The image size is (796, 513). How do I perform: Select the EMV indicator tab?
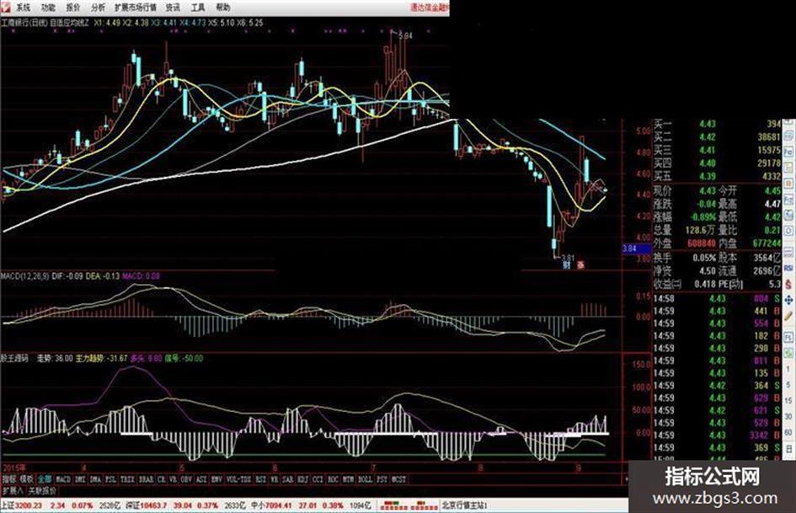216,479
